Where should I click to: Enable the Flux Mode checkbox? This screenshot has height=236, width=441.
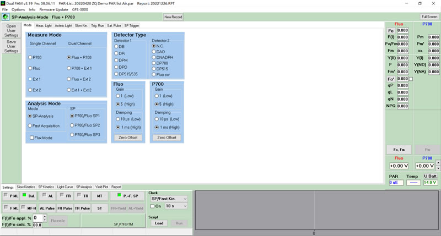pos(32,138)
